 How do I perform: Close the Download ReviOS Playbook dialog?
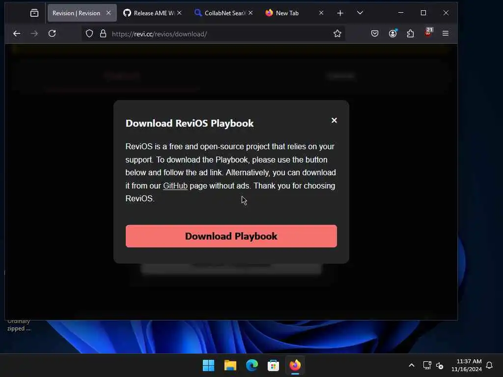tap(334, 120)
